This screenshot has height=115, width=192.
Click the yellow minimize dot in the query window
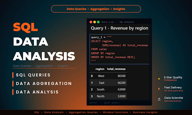coord(95,22)
